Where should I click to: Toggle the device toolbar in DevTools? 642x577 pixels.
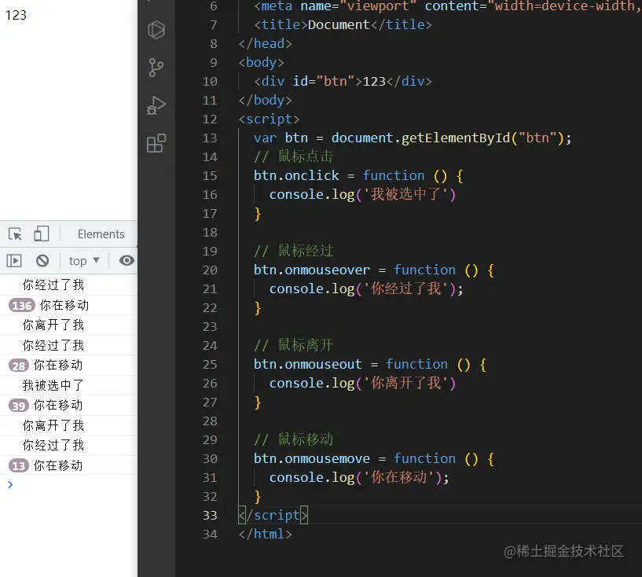coord(41,233)
